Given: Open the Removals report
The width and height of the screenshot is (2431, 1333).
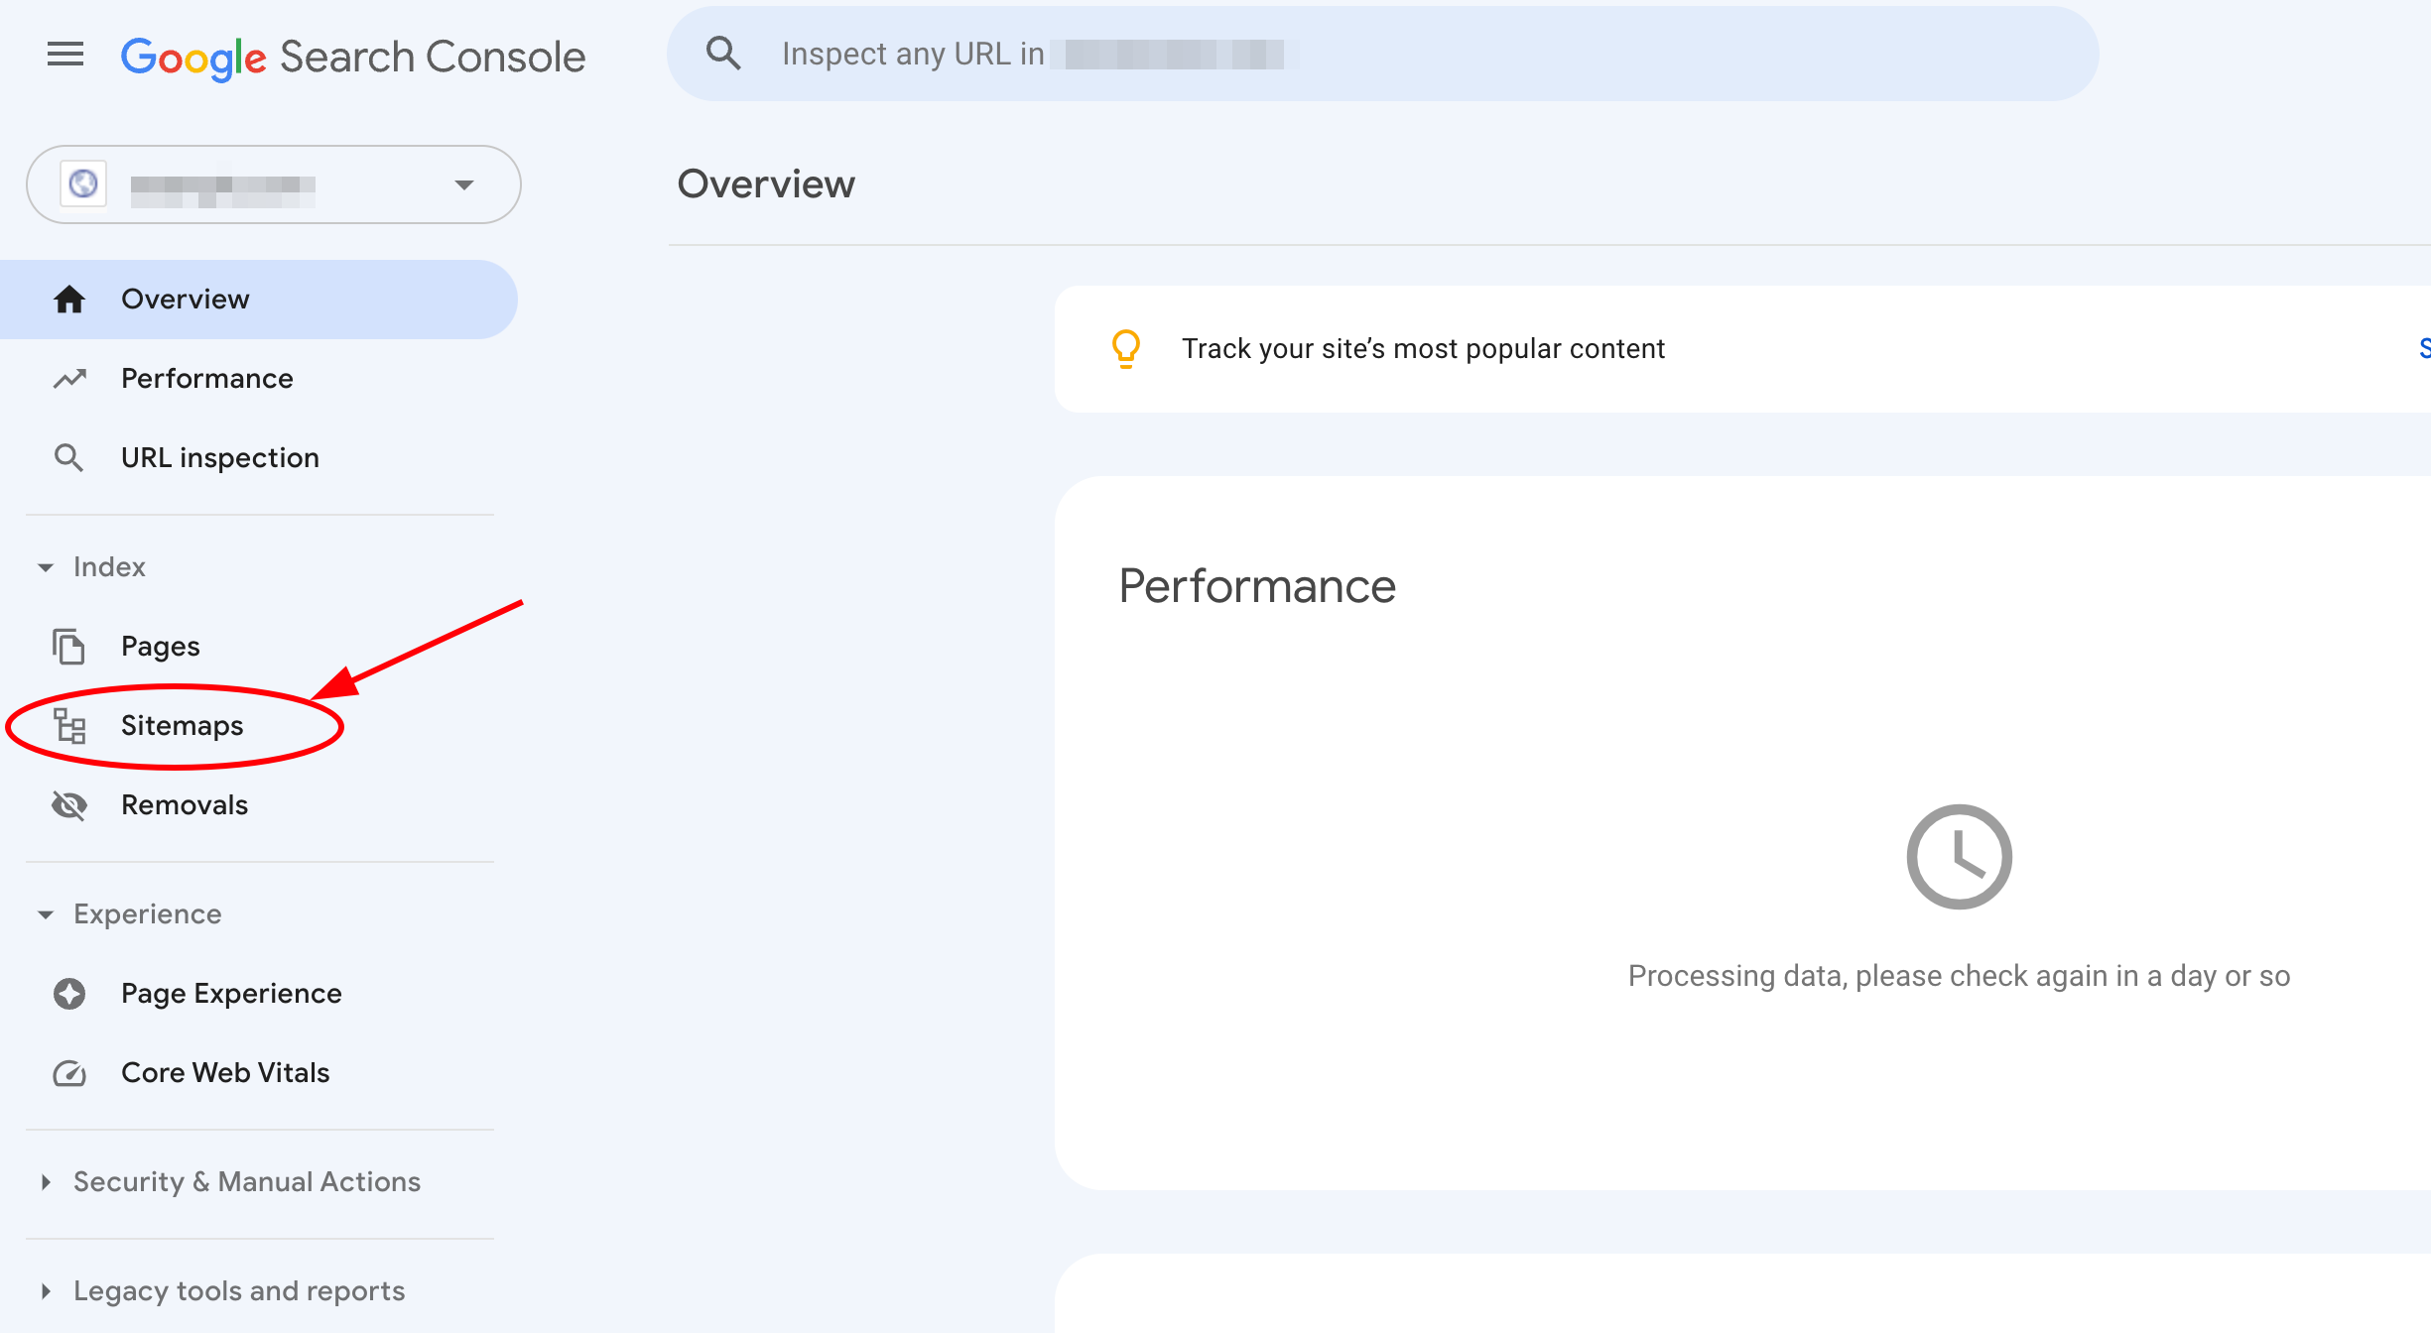Looking at the screenshot, I should 184,804.
